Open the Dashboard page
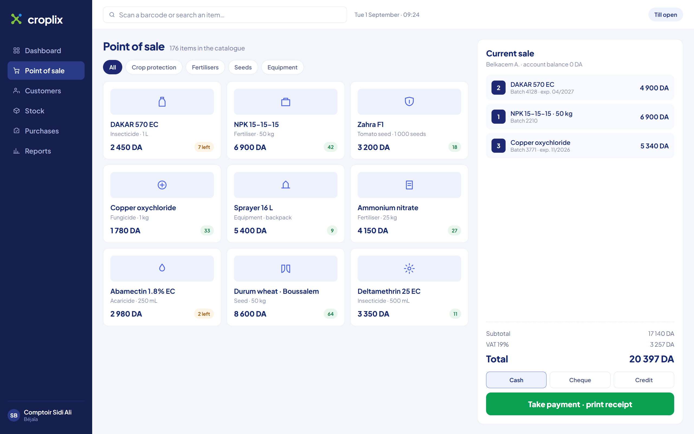Screen dimensions: 694x434 click(46, 50)
